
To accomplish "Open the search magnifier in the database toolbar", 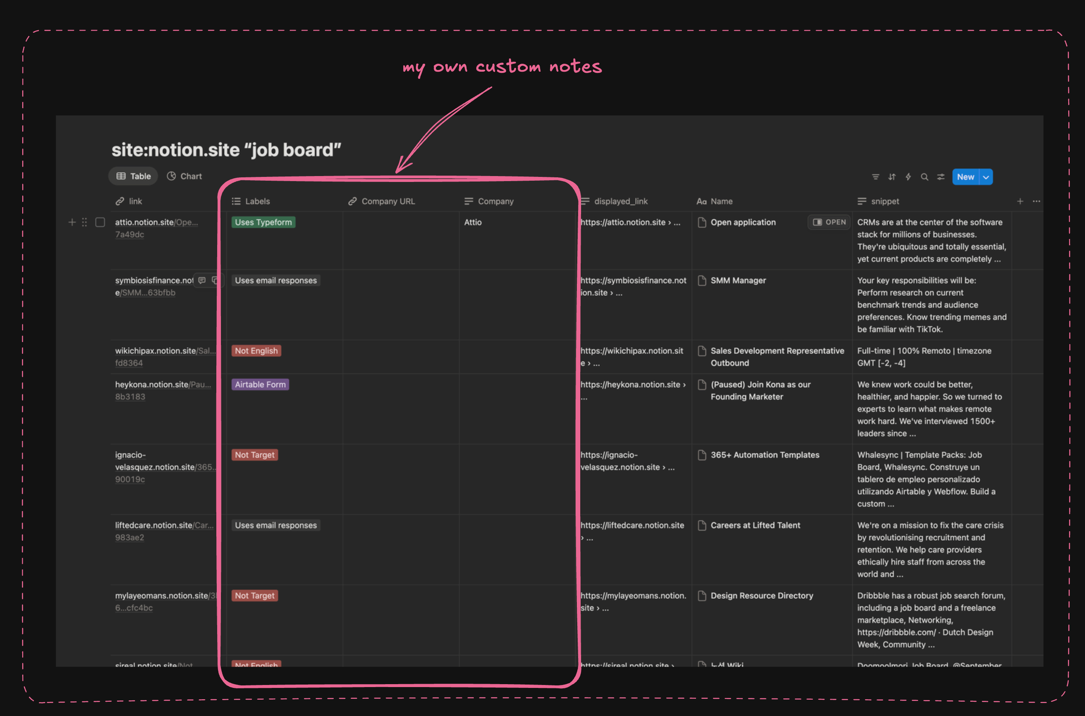I will pos(924,177).
